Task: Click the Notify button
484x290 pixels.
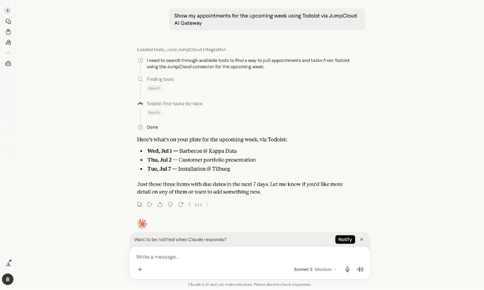Action: [345, 240]
